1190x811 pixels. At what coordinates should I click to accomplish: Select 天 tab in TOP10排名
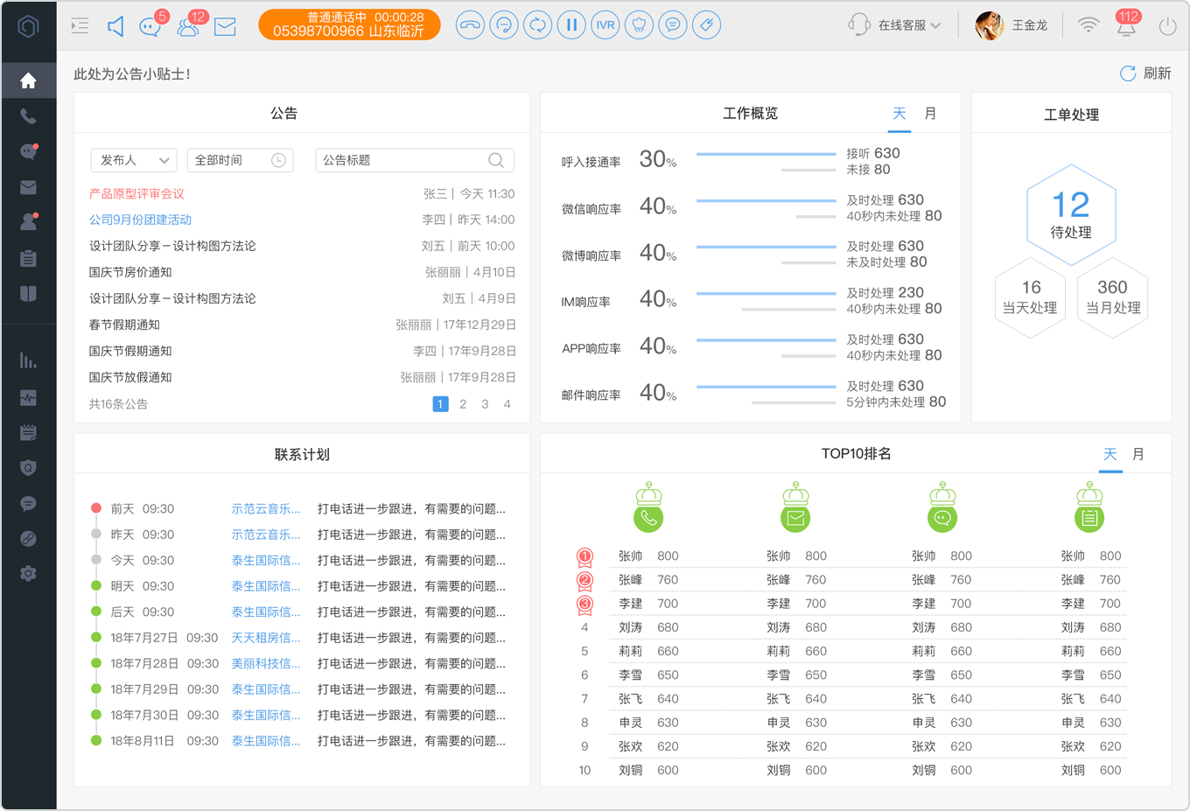coord(1109,454)
